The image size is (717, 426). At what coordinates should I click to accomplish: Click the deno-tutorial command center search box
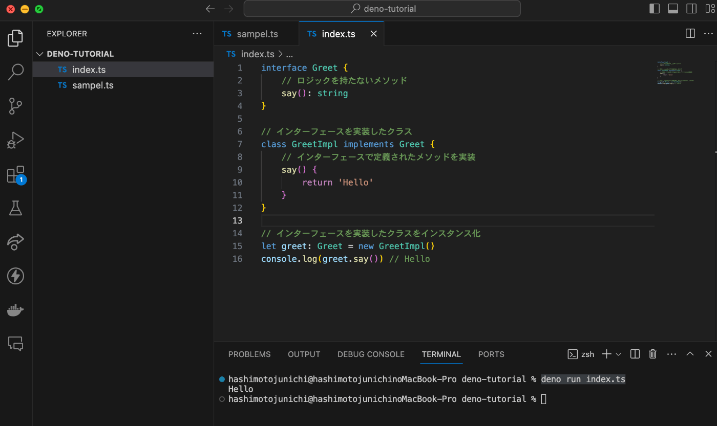[x=382, y=9]
